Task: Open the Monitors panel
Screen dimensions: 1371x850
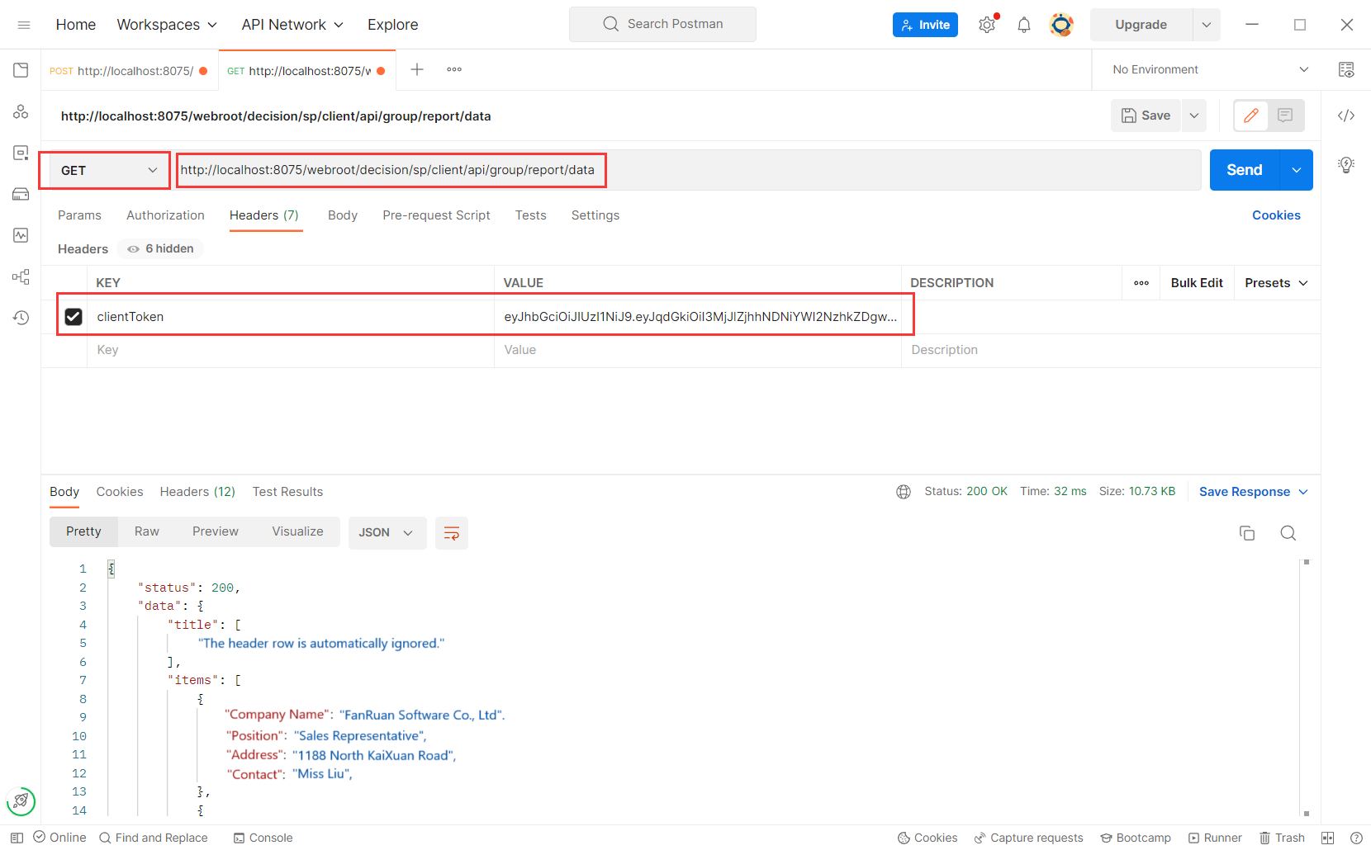Action: coord(21,236)
